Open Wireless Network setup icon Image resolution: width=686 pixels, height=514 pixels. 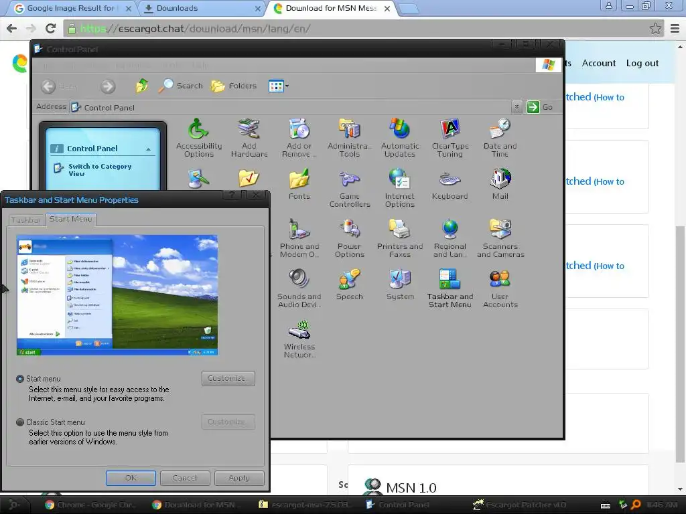pyautogui.click(x=299, y=339)
